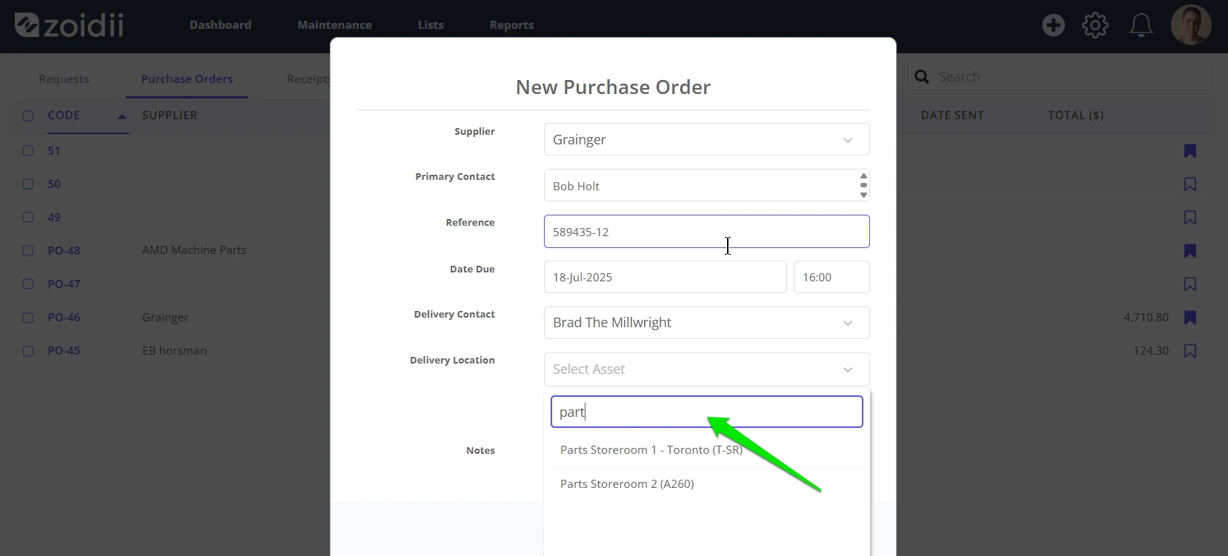Click the total 4,710.80
The height and width of the screenshot is (556, 1228).
pyautogui.click(x=1146, y=317)
